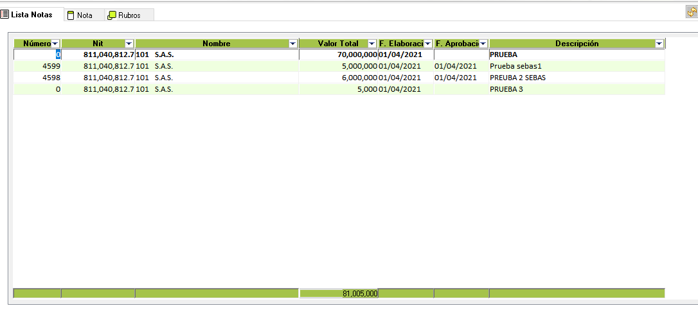Click the Nit cell in row 4598
The width and height of the screenshot is (698, 313).
(x=98, y=78)
